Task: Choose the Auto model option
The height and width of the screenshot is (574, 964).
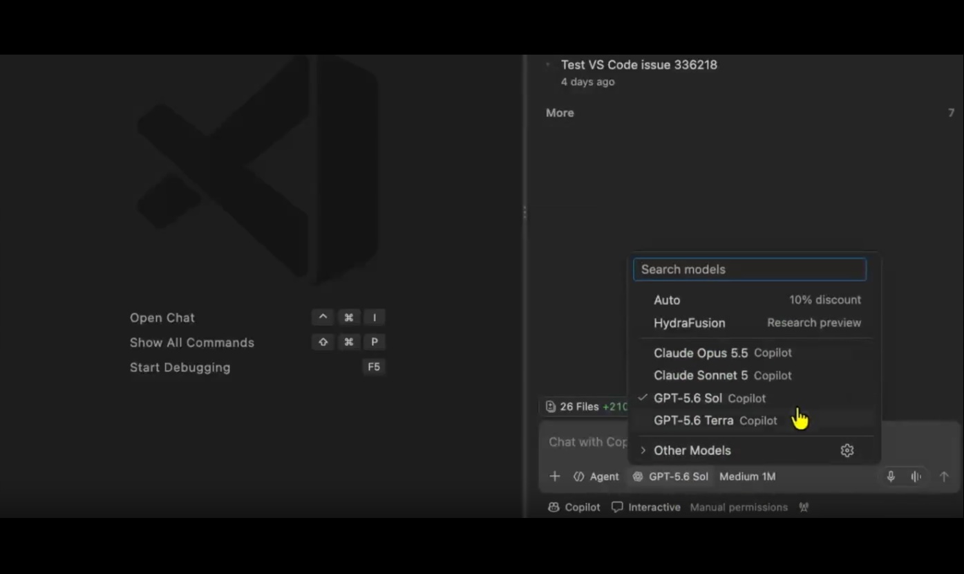Action: pos(755,300)
